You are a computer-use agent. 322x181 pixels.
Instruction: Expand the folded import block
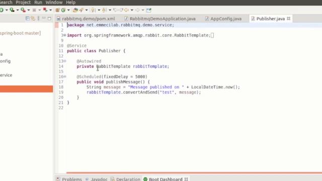[65, 35]
